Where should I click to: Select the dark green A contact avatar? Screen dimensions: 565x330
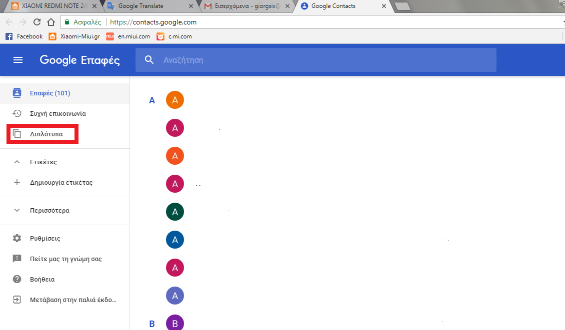(175, 212)
